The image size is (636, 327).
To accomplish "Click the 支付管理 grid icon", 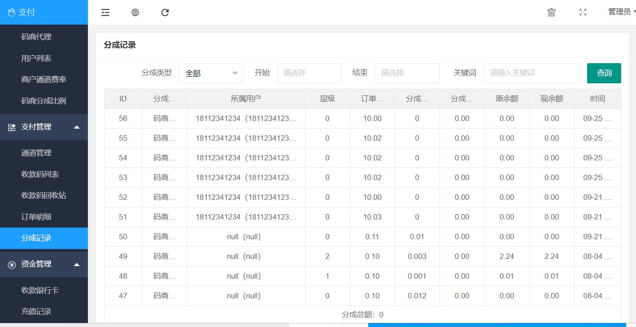I will (12, 127).
